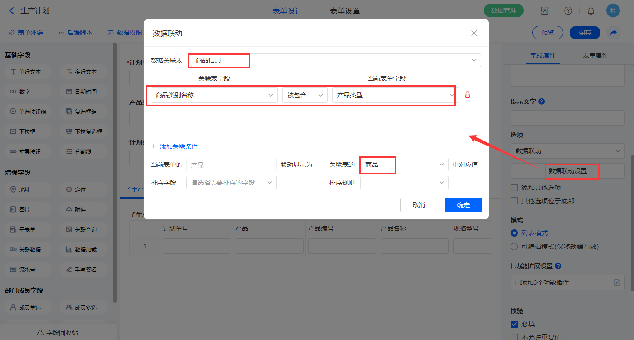The height and width of the screenshot is (340, 634).
Task: Expand the 被包含 operator dropdown
Action: (305, 95)
